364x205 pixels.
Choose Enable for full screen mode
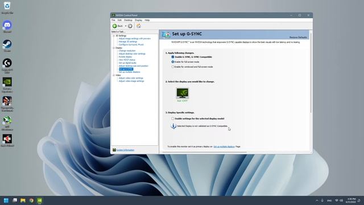point(173,62)
